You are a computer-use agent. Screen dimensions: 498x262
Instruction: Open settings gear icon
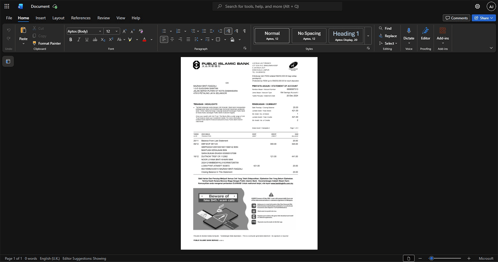477,6
